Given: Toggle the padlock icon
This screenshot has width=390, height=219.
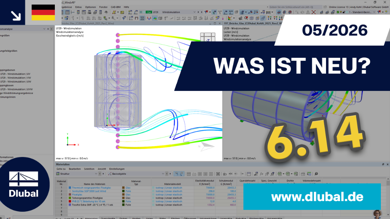Looking at the screenshot, I should click(344, 12).
